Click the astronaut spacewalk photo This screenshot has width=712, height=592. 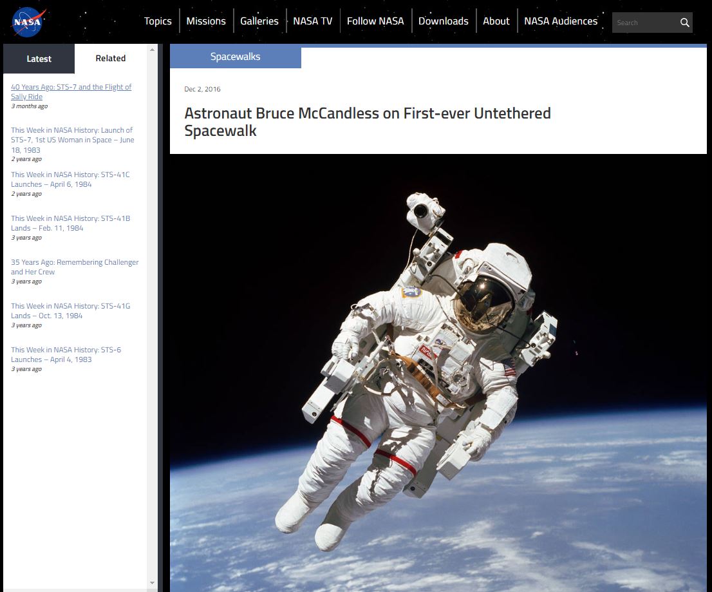438,373
